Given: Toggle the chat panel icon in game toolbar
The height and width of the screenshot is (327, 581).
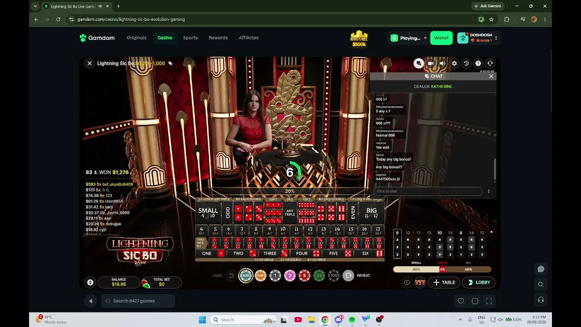Looking at the screenshot, I should point(419,63).
